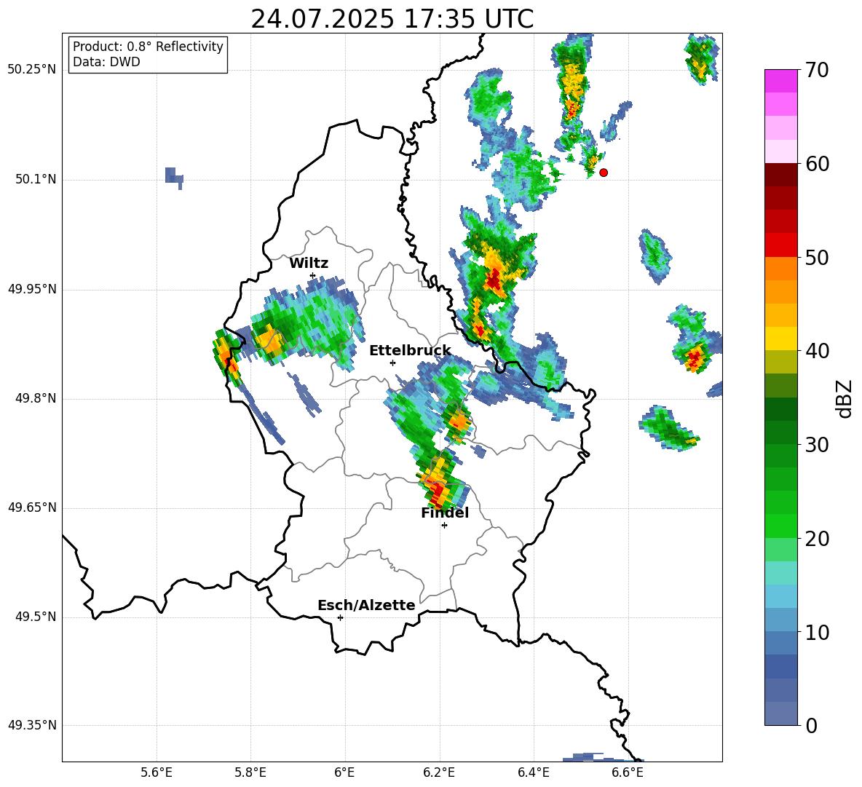Click the colorbar value 20
Viewport: 862px width, 787px height.
pyautogui.click(x=817, y=538)
